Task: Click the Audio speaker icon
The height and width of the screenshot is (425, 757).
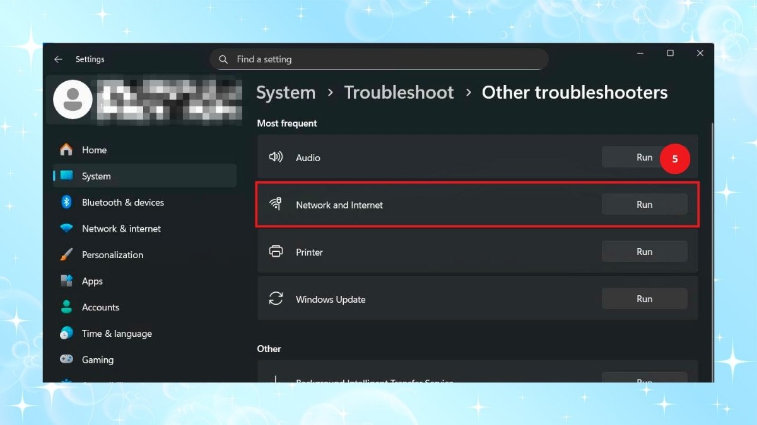Action: [276, 157]
